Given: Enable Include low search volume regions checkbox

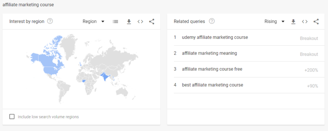Looking at the screenshot, I should coord(12,116).
